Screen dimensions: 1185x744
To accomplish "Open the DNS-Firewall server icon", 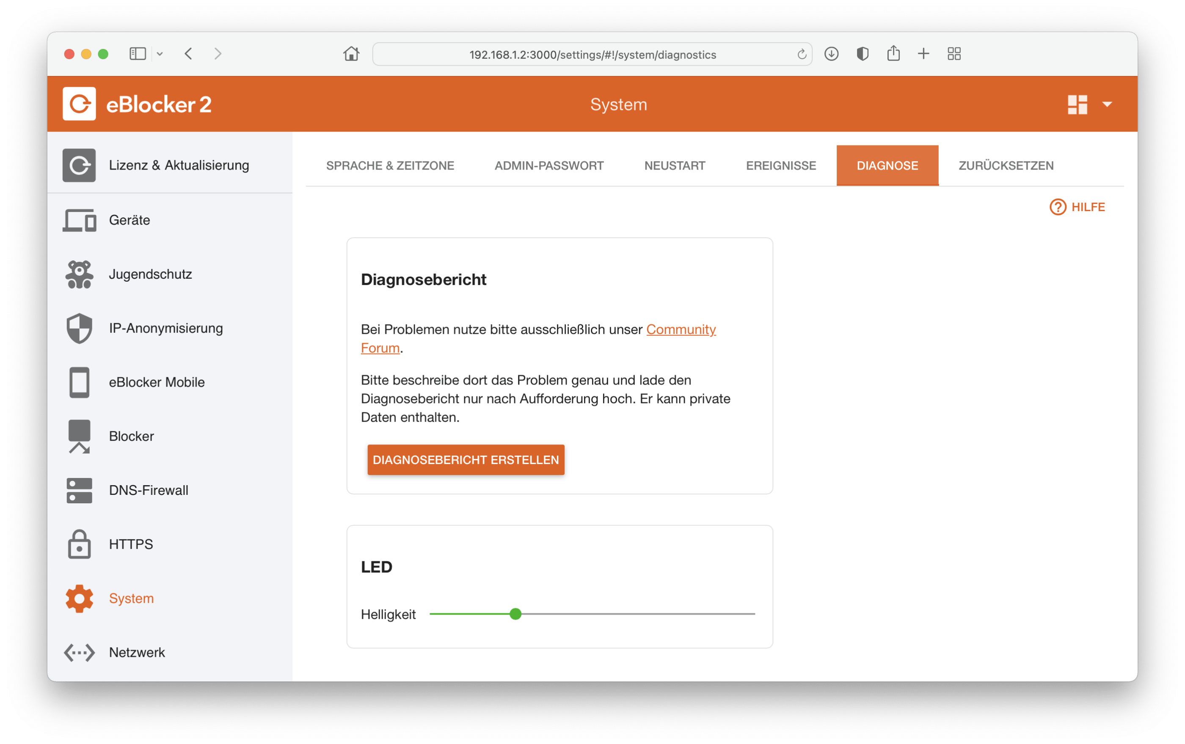I will click(79, 490).
